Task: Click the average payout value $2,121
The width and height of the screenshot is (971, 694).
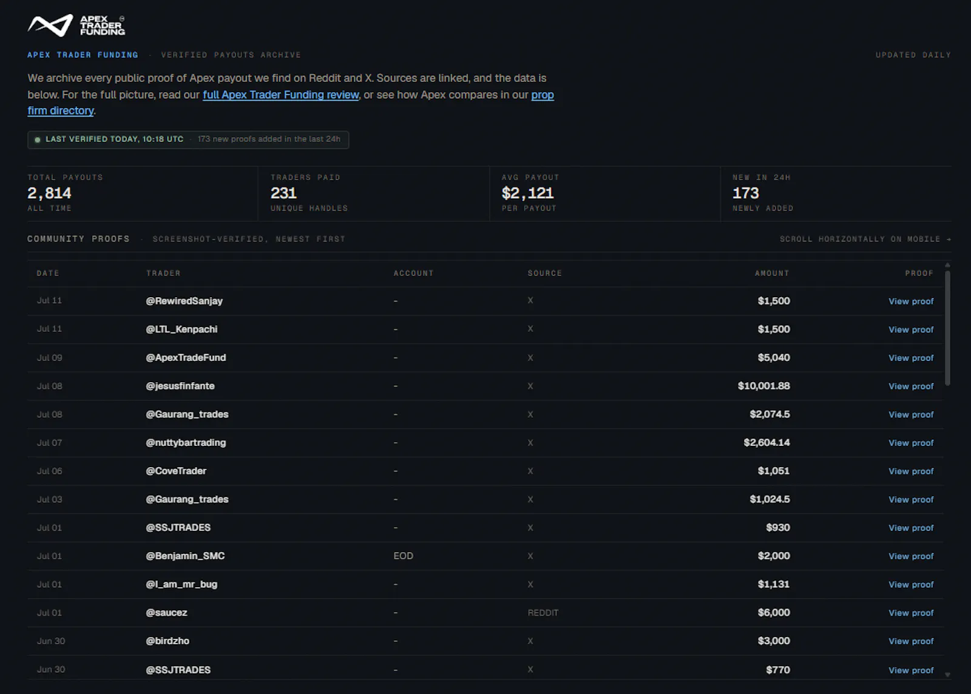Action: point(527,194)
